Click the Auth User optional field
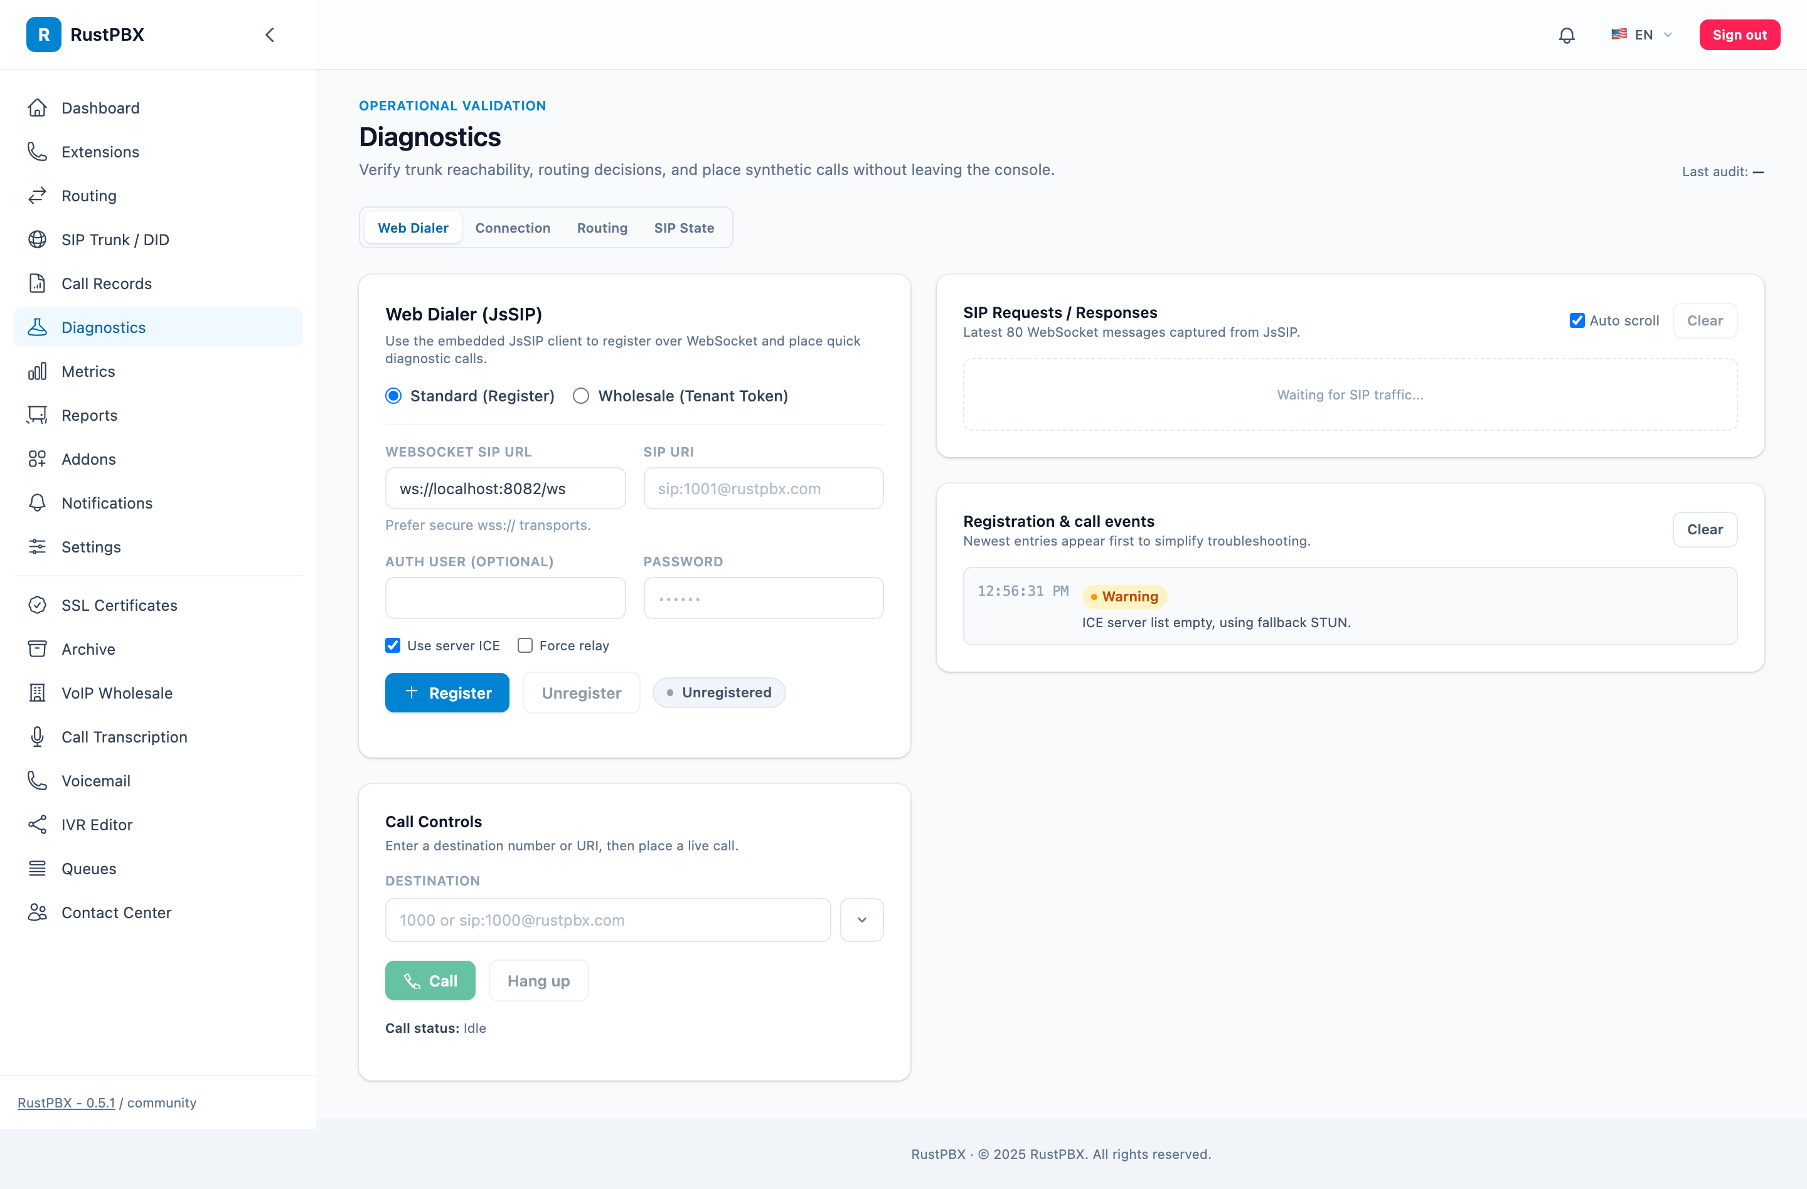Viewport: 1807px width, 1189px height. coord(505,598)
